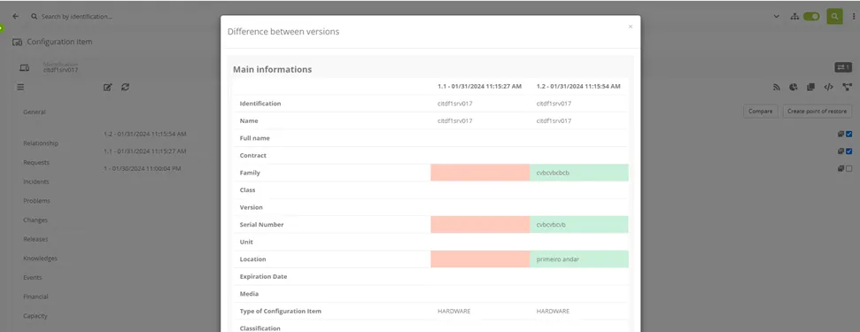Click the device icon beside citdf1srv017
This screenshot has width=860, height=332.
[24, 67]
